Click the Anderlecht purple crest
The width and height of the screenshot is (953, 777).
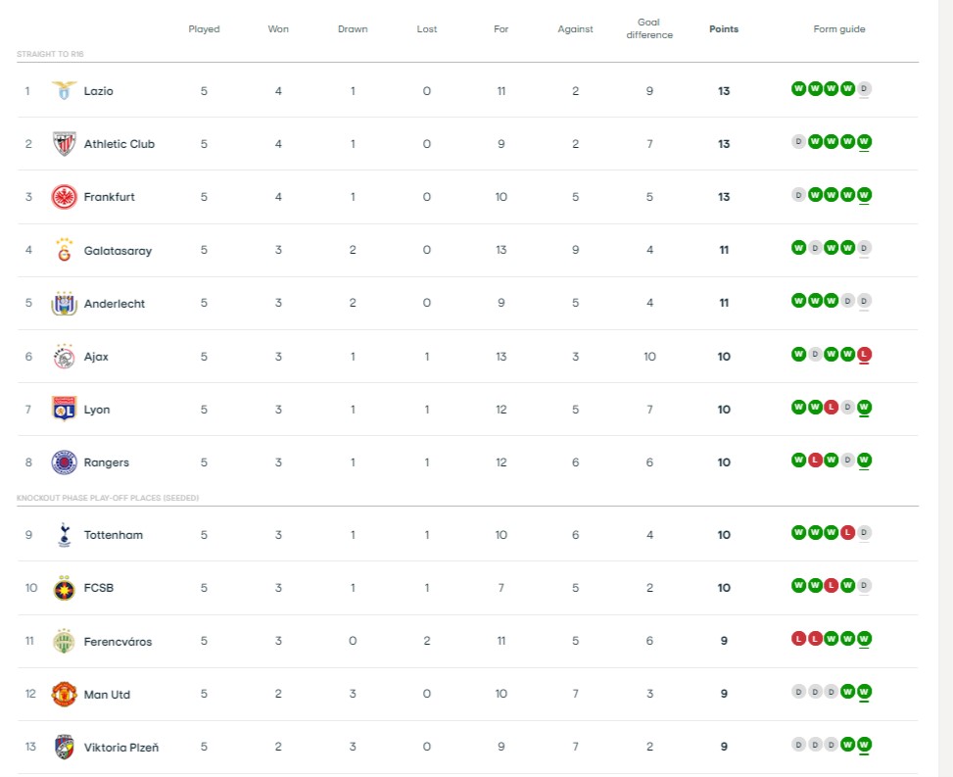[x=64, y=303]
